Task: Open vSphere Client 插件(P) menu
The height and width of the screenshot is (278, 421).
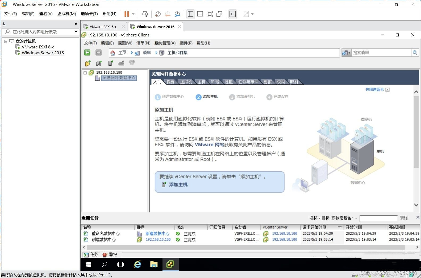Action: click(x=186, y=43)
